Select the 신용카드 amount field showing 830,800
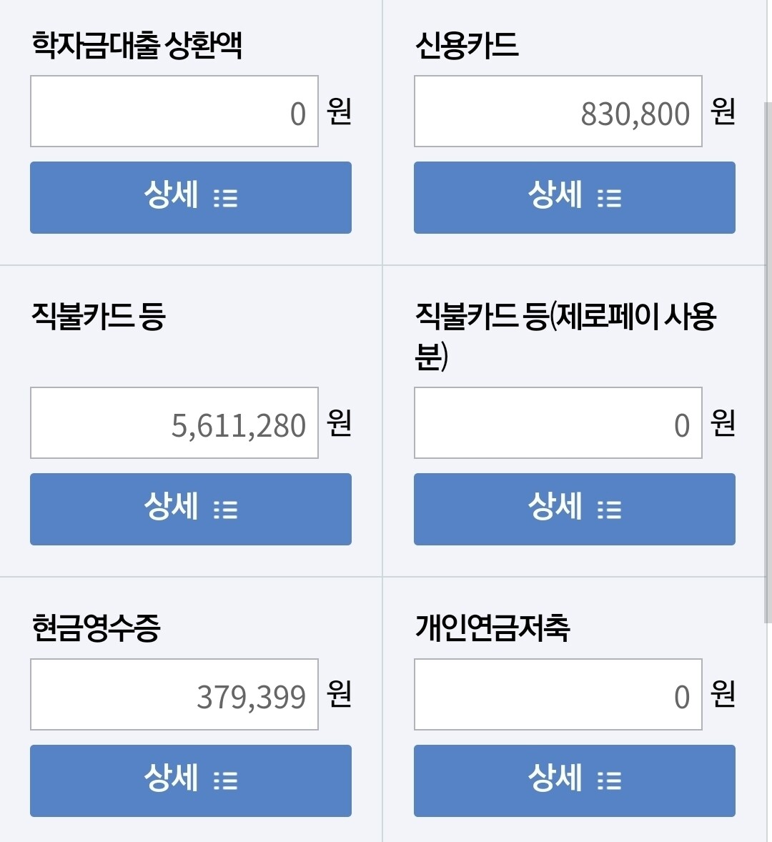This screenshot has width=772, height=842. 558,112
